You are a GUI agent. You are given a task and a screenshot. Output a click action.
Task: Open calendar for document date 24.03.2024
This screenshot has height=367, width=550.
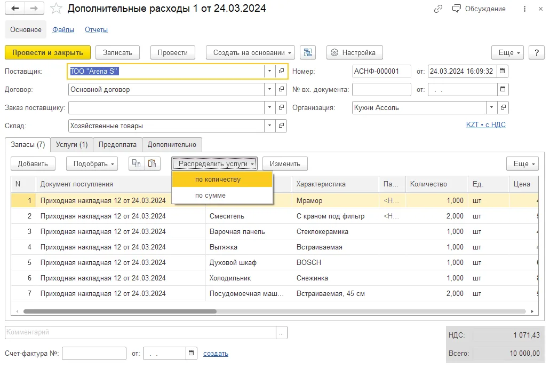pyautogui.click(x=503, y=71)
